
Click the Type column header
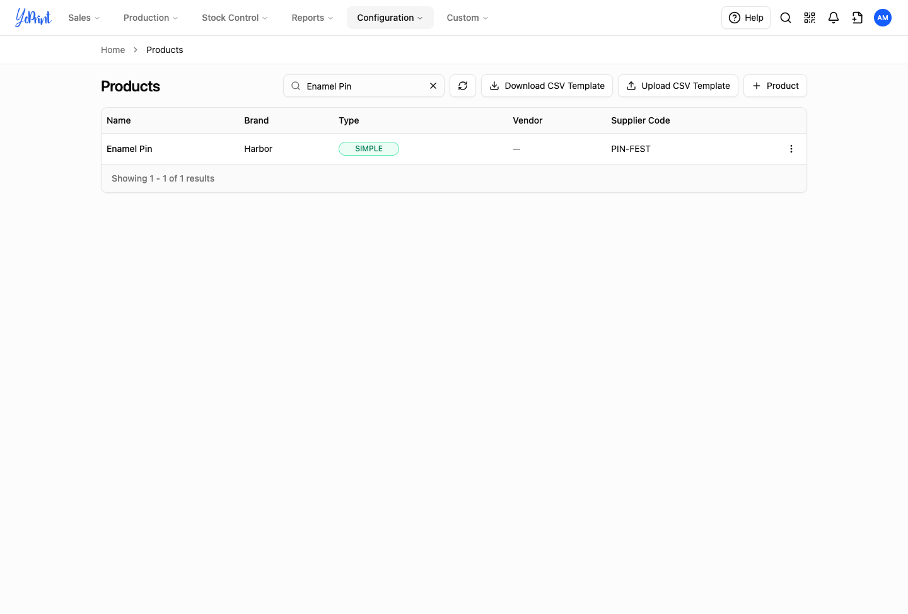coord(349,120)
